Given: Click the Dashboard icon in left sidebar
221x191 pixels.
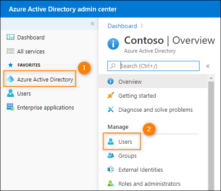Looking at the screenshot, I should [x=11, y=37].
